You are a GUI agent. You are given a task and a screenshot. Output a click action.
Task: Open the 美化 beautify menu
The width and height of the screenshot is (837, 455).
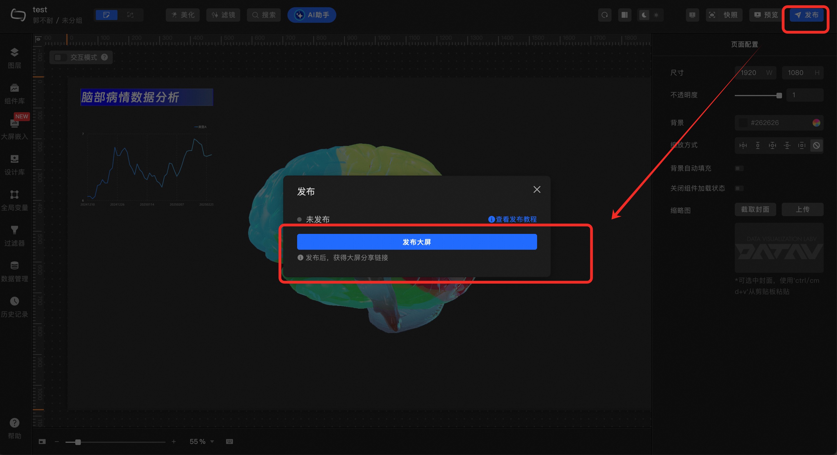coord(183,15)
